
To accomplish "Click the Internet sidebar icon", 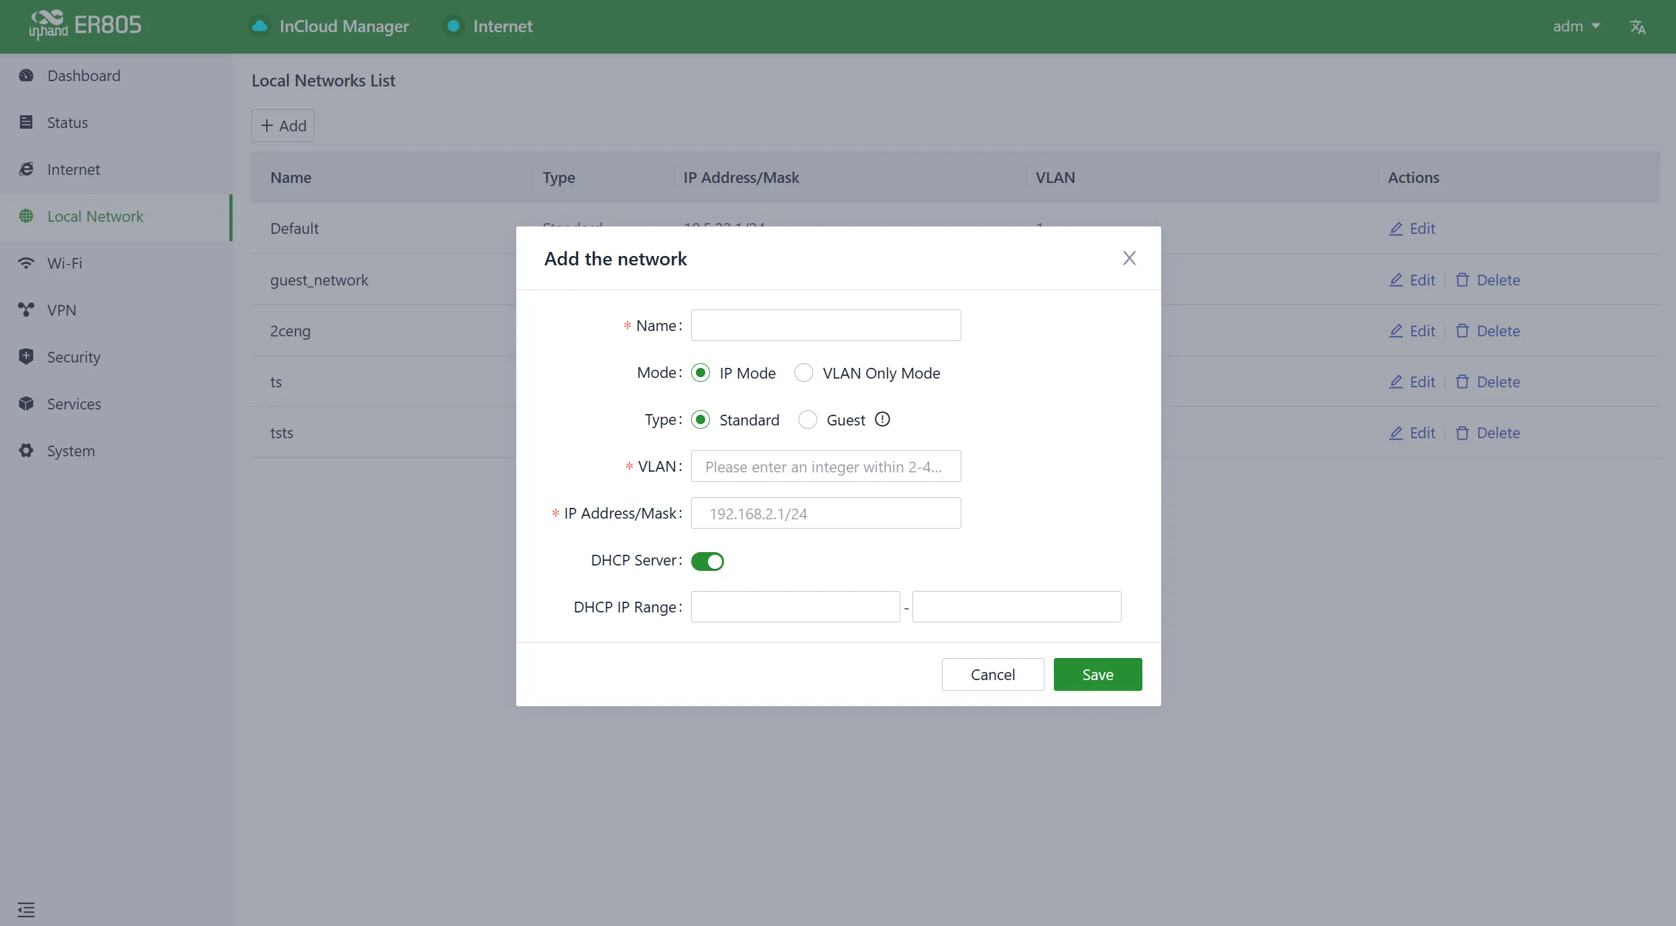I will click(x=26, y=170).
